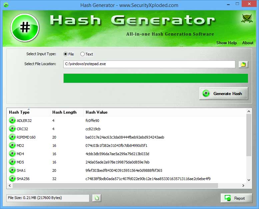Click the file location input field
The height and width of the screenshot is (209, 259).
[x=149, y=64]
